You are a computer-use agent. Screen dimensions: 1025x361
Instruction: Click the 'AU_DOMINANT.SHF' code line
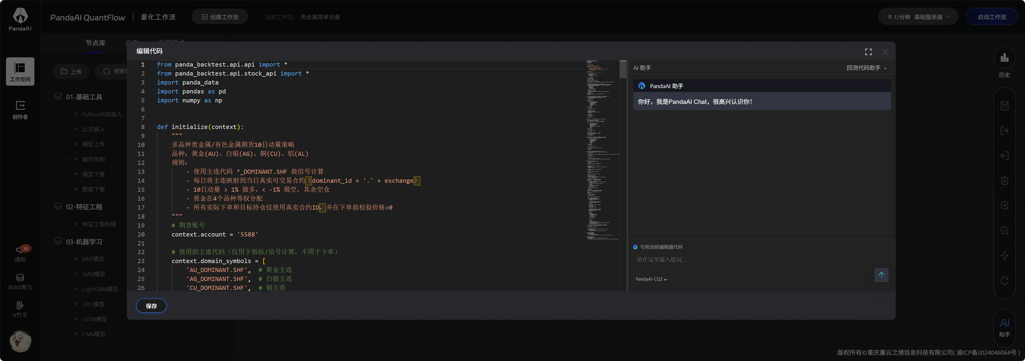[239, 270]
